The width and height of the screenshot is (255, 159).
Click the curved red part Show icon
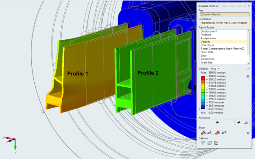coord(217,133)
